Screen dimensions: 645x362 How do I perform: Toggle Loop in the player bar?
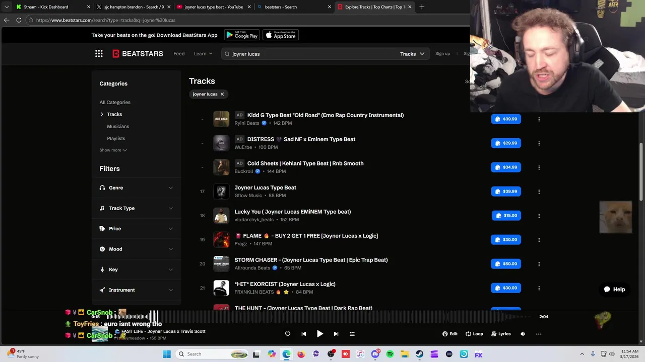pyautogui.click(x=474, y=334)
